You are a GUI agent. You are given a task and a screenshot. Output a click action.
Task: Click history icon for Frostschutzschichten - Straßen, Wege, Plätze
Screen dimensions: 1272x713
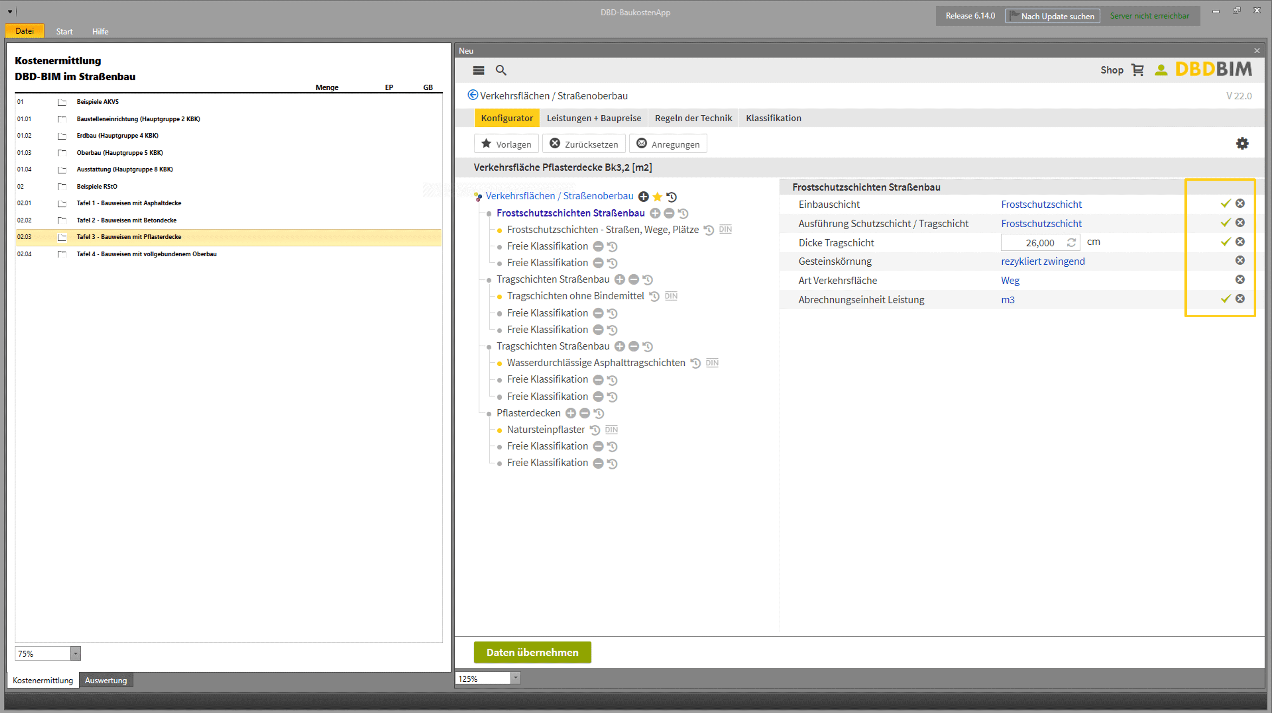(708, 230)
